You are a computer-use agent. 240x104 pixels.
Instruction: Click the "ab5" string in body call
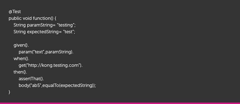pos(36,86)
